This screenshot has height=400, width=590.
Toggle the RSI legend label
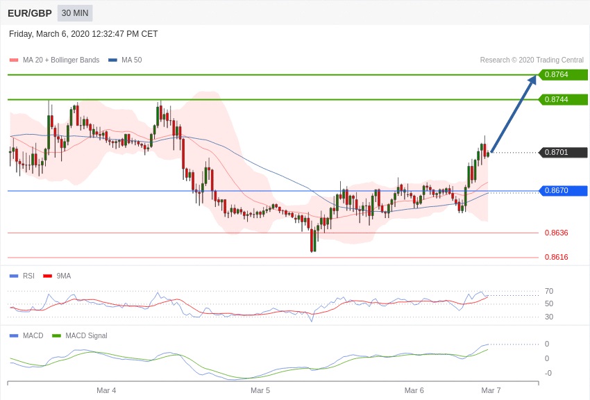coord(28,276)
